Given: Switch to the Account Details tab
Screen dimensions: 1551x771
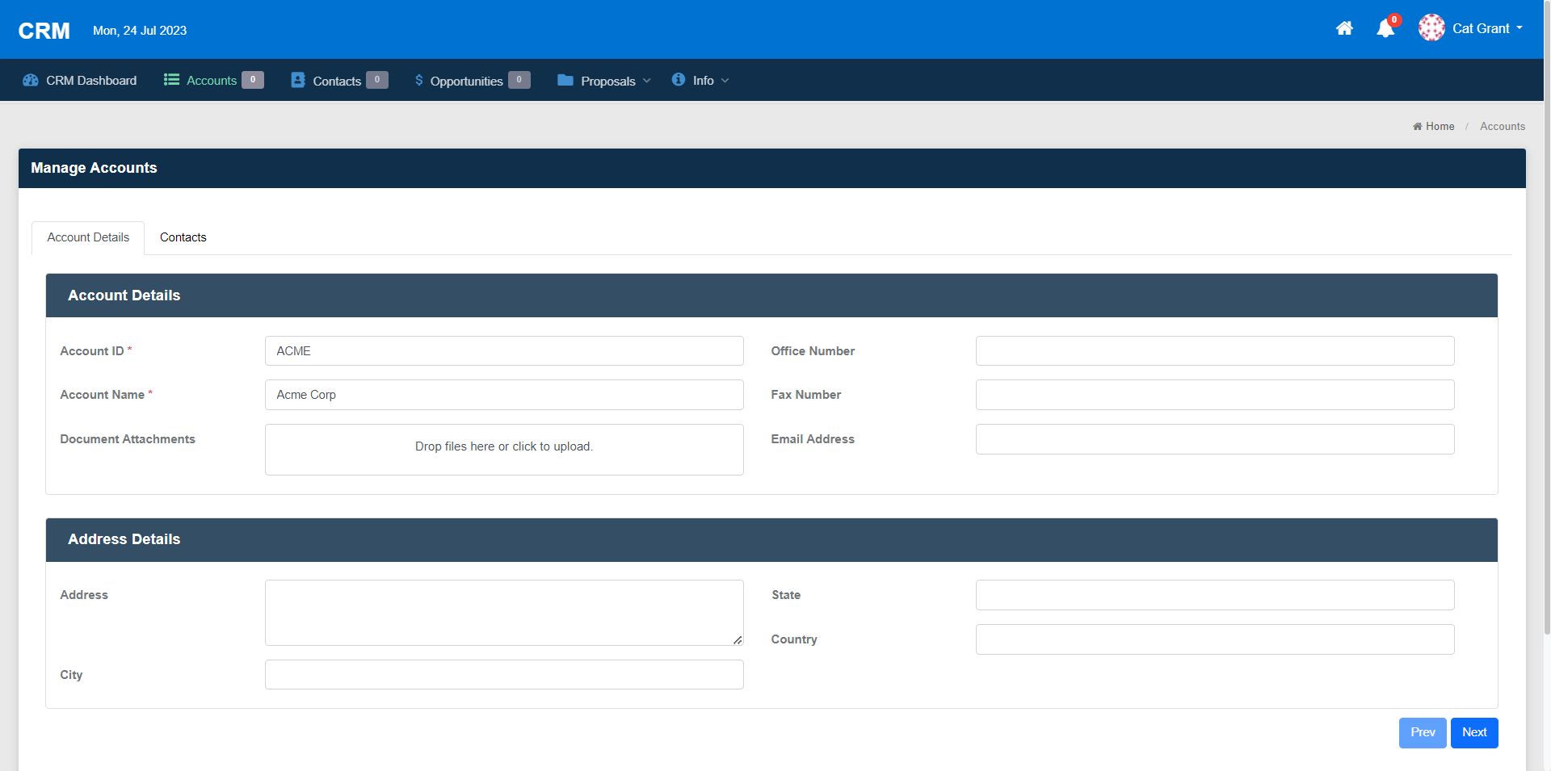Looking at the screenshot, I should coord(88,237).
